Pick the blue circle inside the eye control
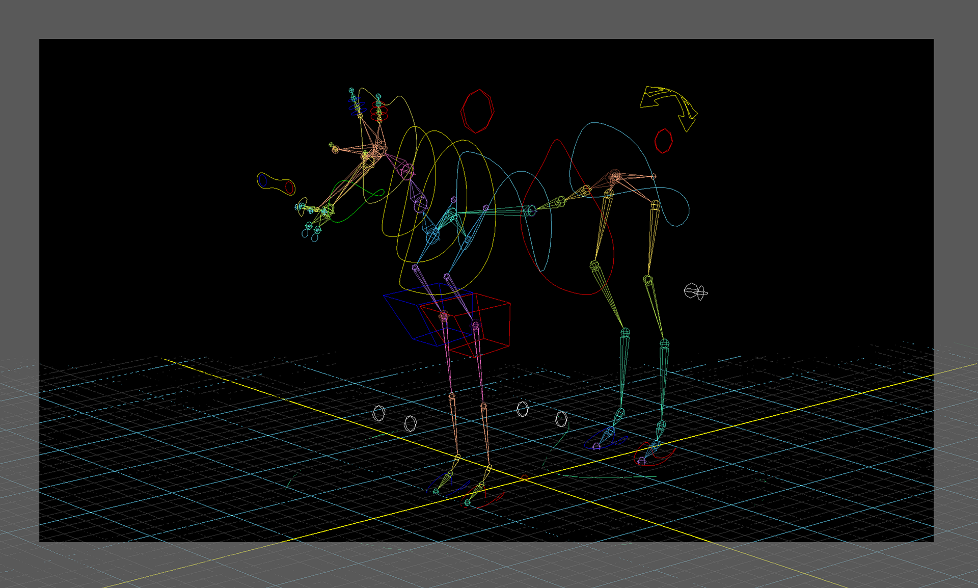The width and height of the screenshot is (978, 588). click(263, 180)
